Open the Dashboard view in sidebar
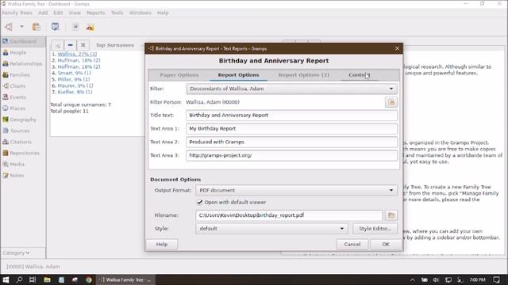Viewport: 508px width, 285px height. [x=23, y=41]
